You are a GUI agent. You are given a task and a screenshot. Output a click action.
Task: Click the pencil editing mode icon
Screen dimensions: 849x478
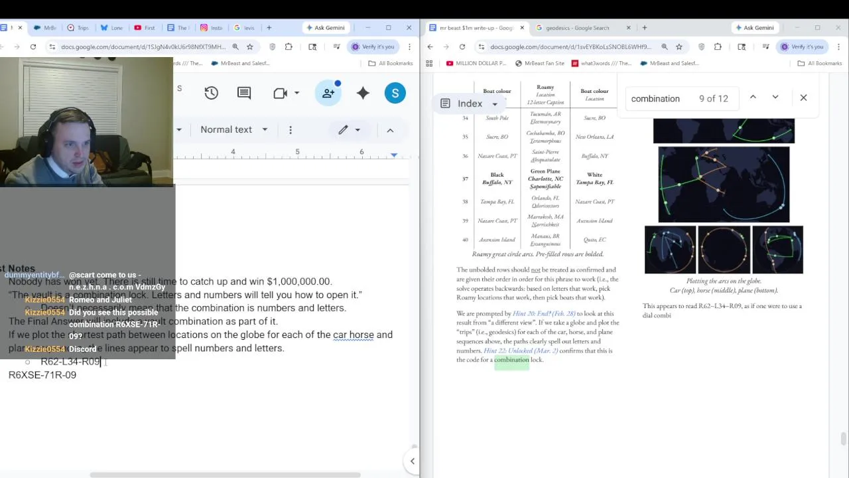(x=343, y=129)
